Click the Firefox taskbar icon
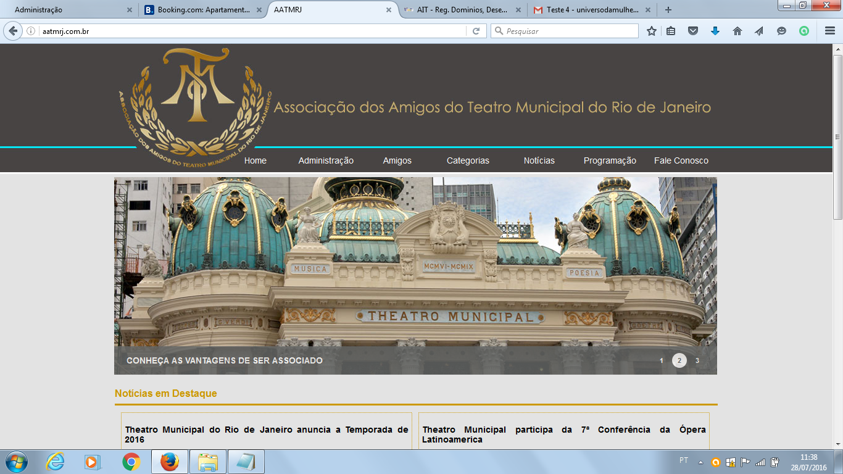This screenshot has width=843, height=474. (x=169, y=462)
